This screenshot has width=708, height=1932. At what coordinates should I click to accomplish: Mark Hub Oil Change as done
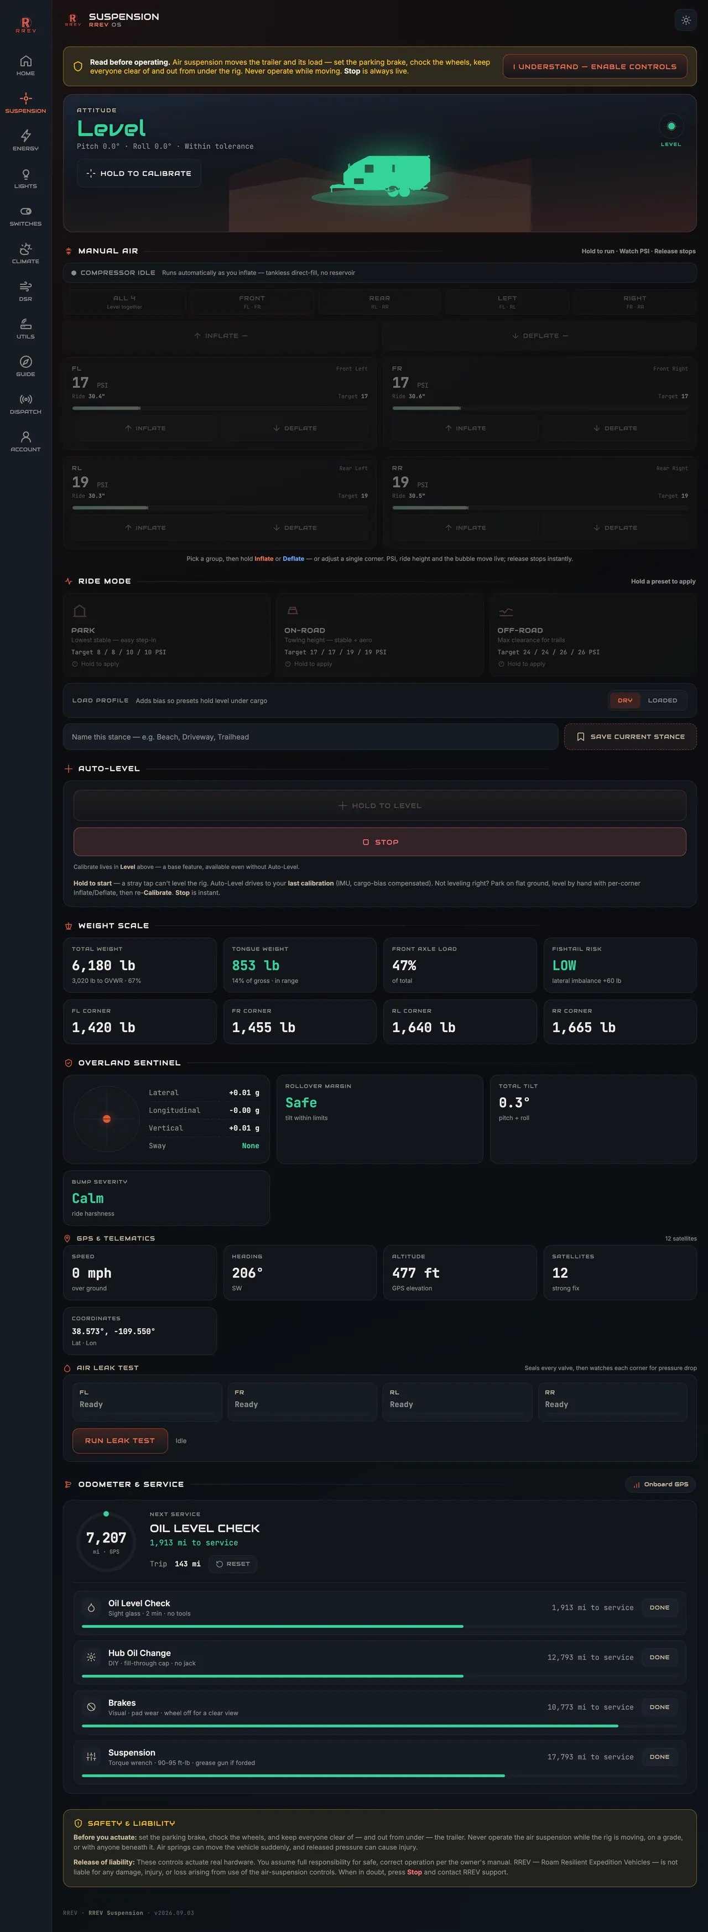click(659, 1658)
